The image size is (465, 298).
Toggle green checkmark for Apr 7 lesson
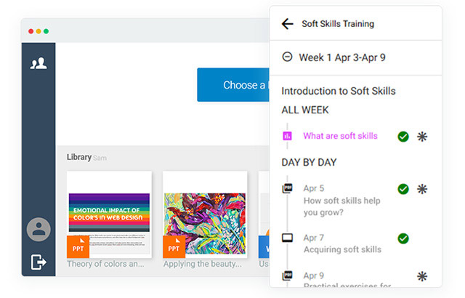tap(403, 238)
